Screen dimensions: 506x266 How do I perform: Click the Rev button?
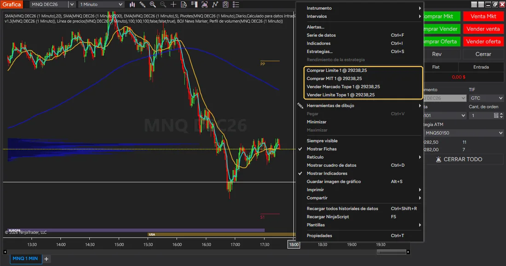pos(442,54)
